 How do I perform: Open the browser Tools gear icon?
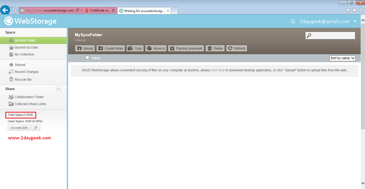(361, 10)
